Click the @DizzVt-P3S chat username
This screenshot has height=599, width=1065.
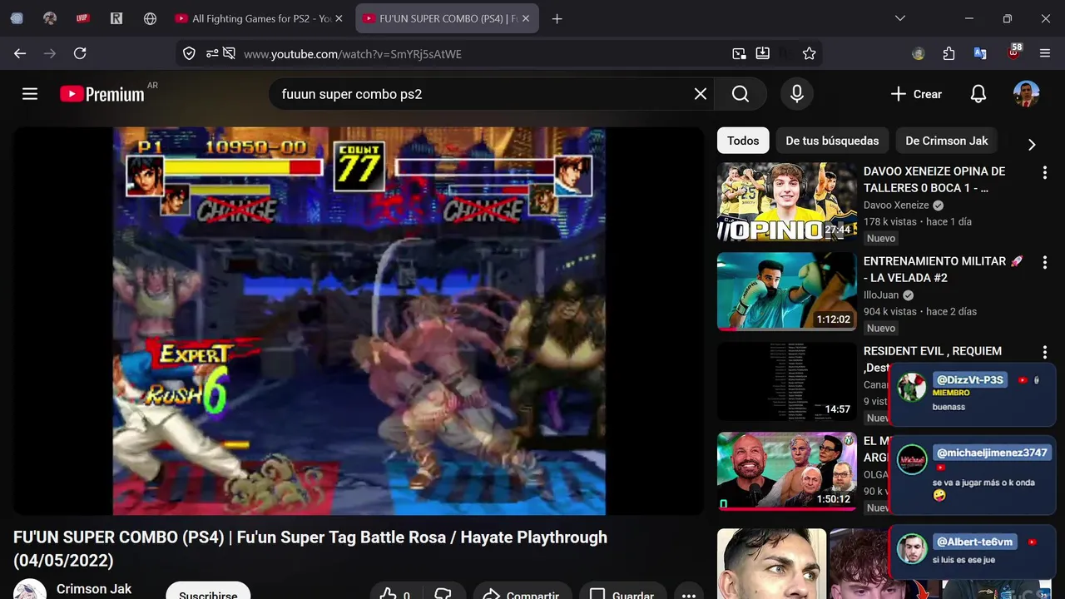(x=969, y=379)
